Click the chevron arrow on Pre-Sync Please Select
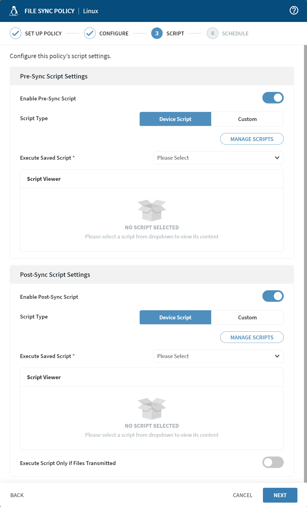Screen dimensions: 307x507 (x=277, y=158)
